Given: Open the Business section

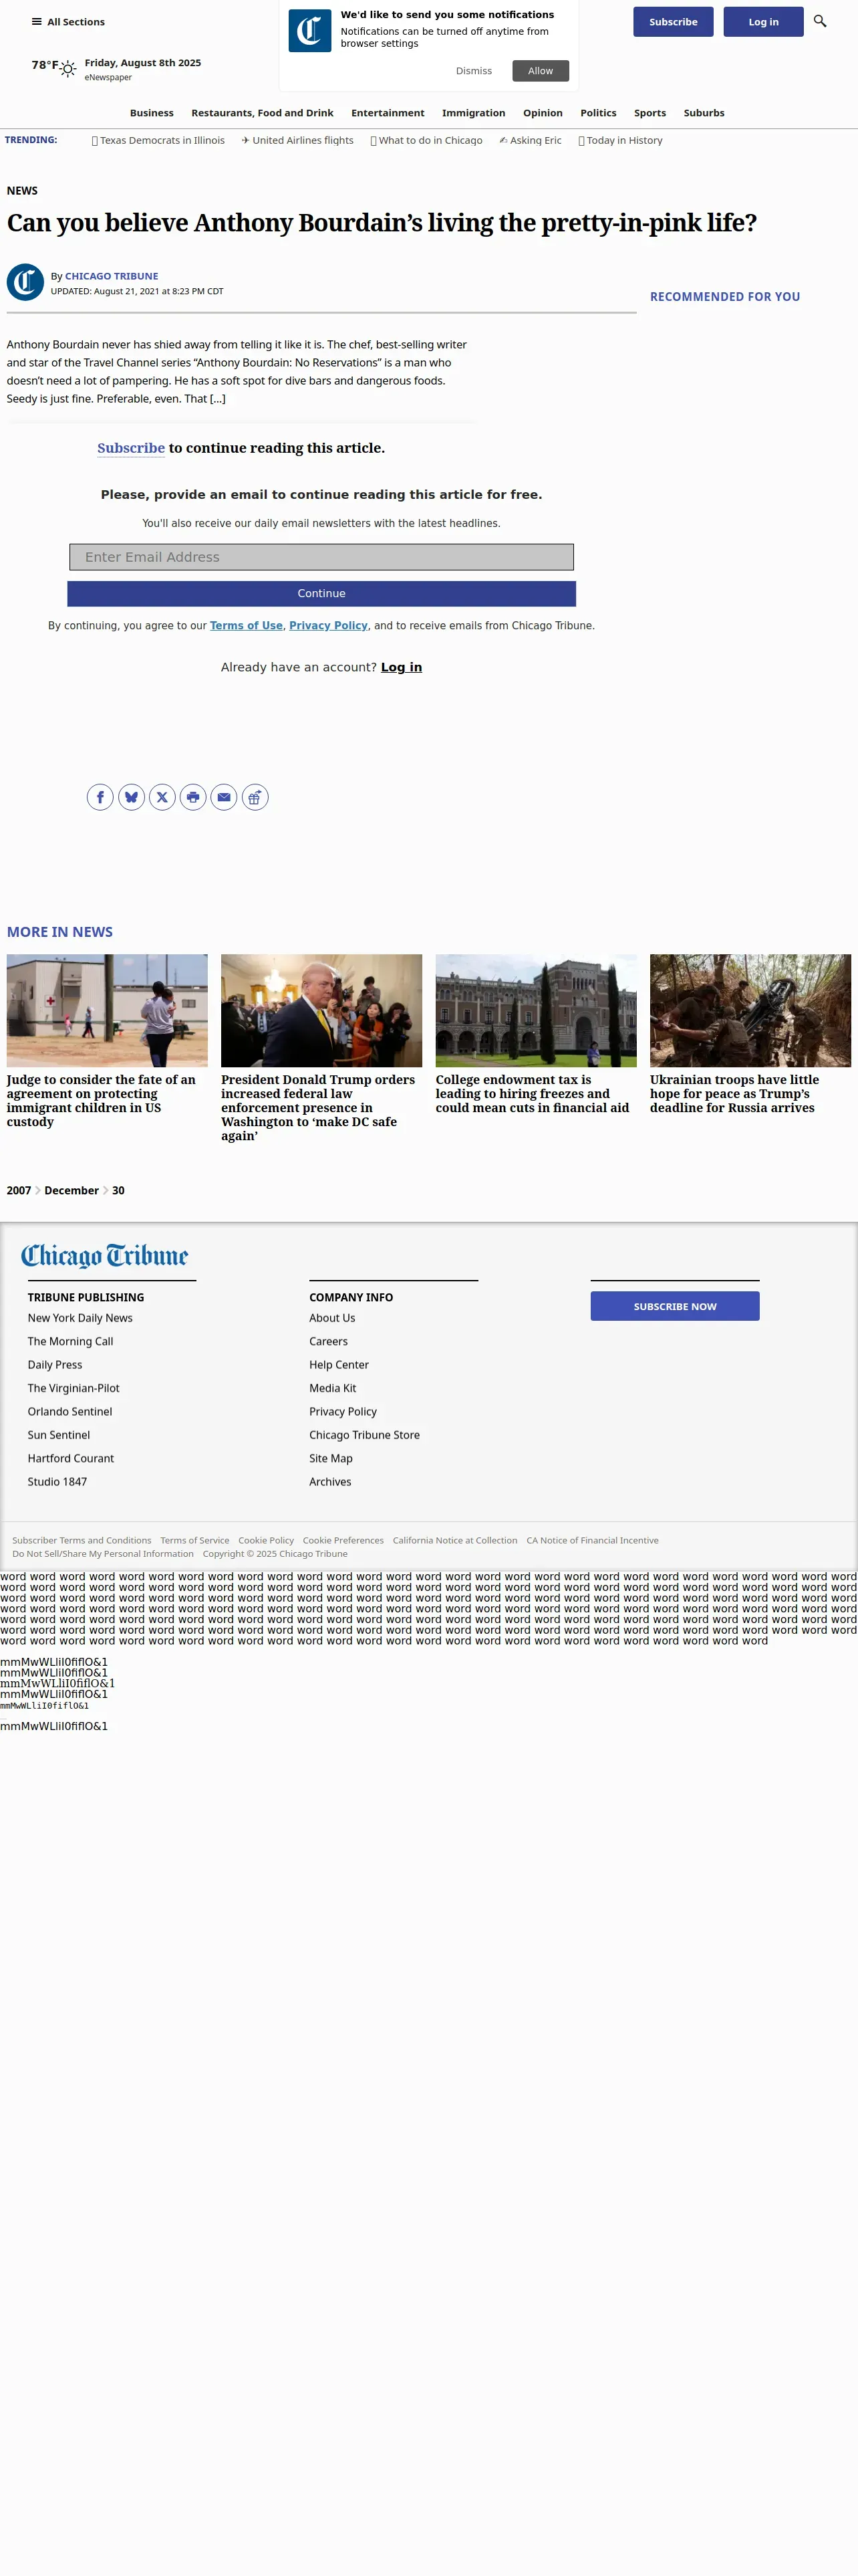Looking at the screenshot, I should click(x=152, y=113).
